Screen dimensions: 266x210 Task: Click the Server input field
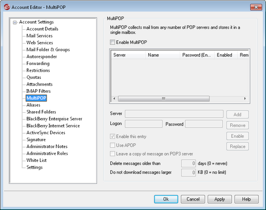pos(174,114)
